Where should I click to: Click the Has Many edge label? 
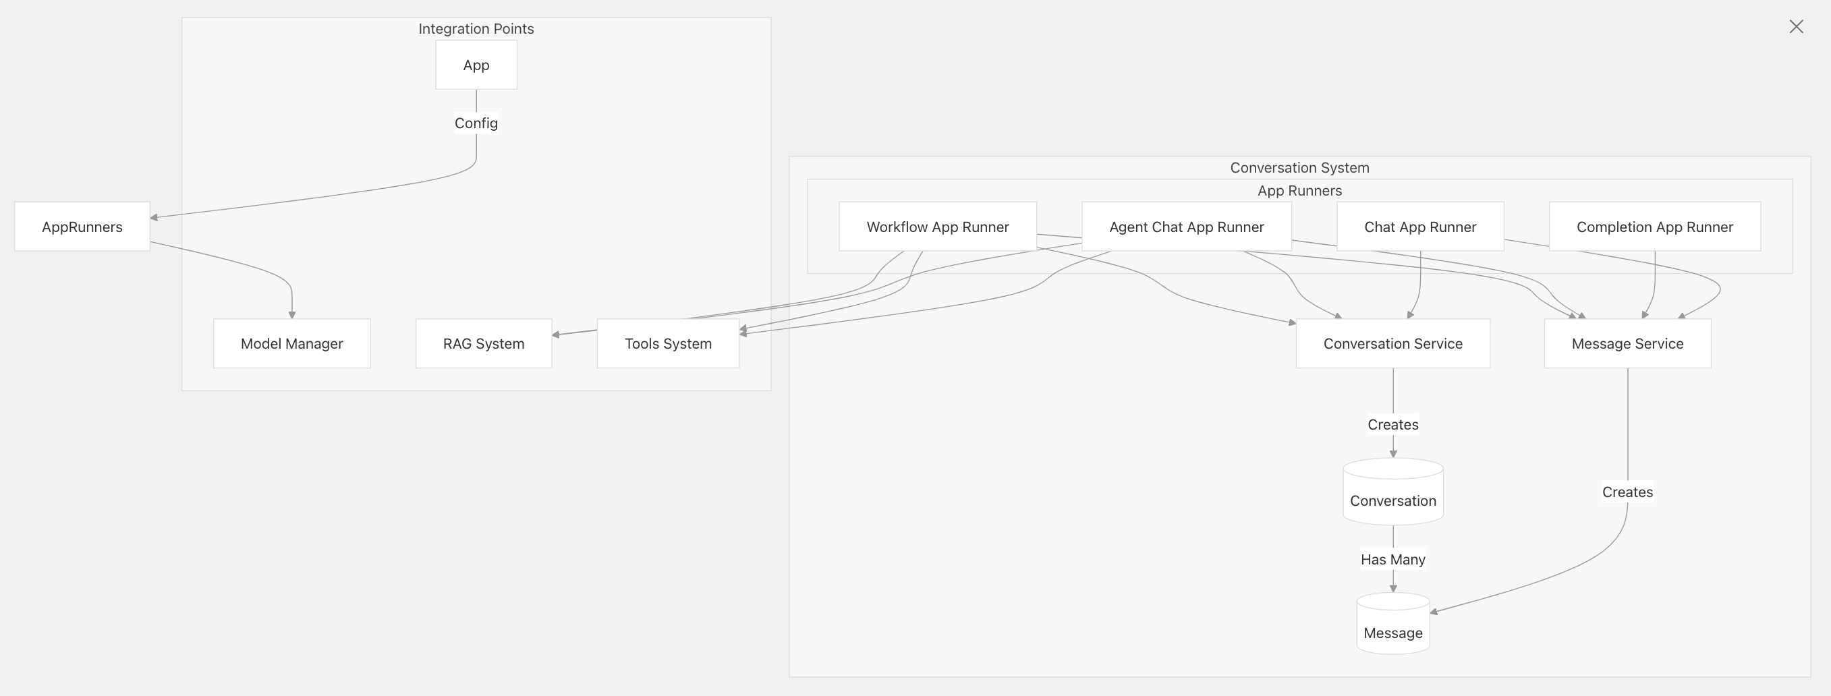(1393, 559)
